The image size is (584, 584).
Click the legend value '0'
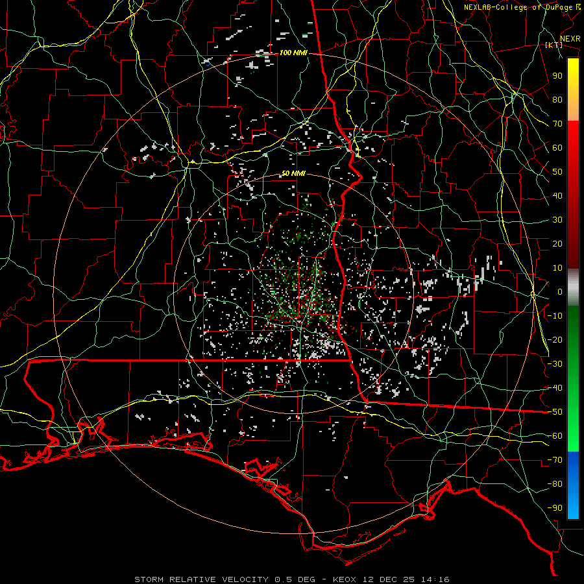(560, 292)
